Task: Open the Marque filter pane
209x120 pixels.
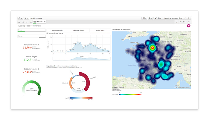Action: pyautogui.click(x=32, y=36)
